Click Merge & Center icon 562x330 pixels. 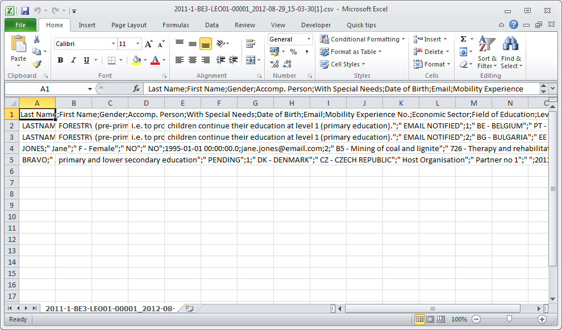(251, 60)
